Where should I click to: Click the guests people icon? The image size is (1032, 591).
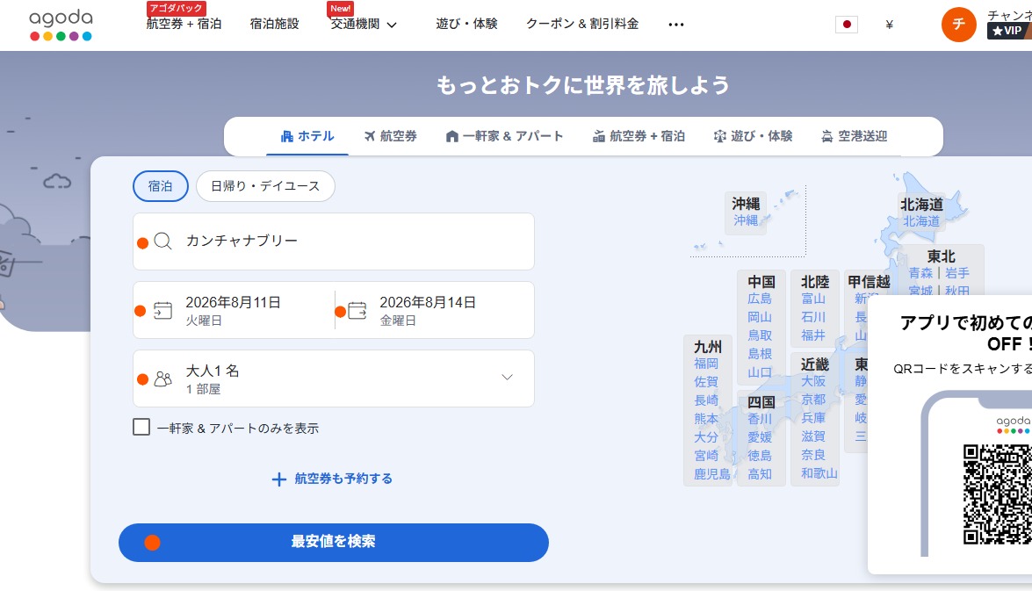pos(162,378)
